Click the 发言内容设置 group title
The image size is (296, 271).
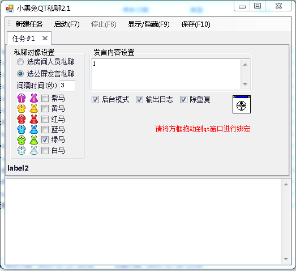point(114,52)
